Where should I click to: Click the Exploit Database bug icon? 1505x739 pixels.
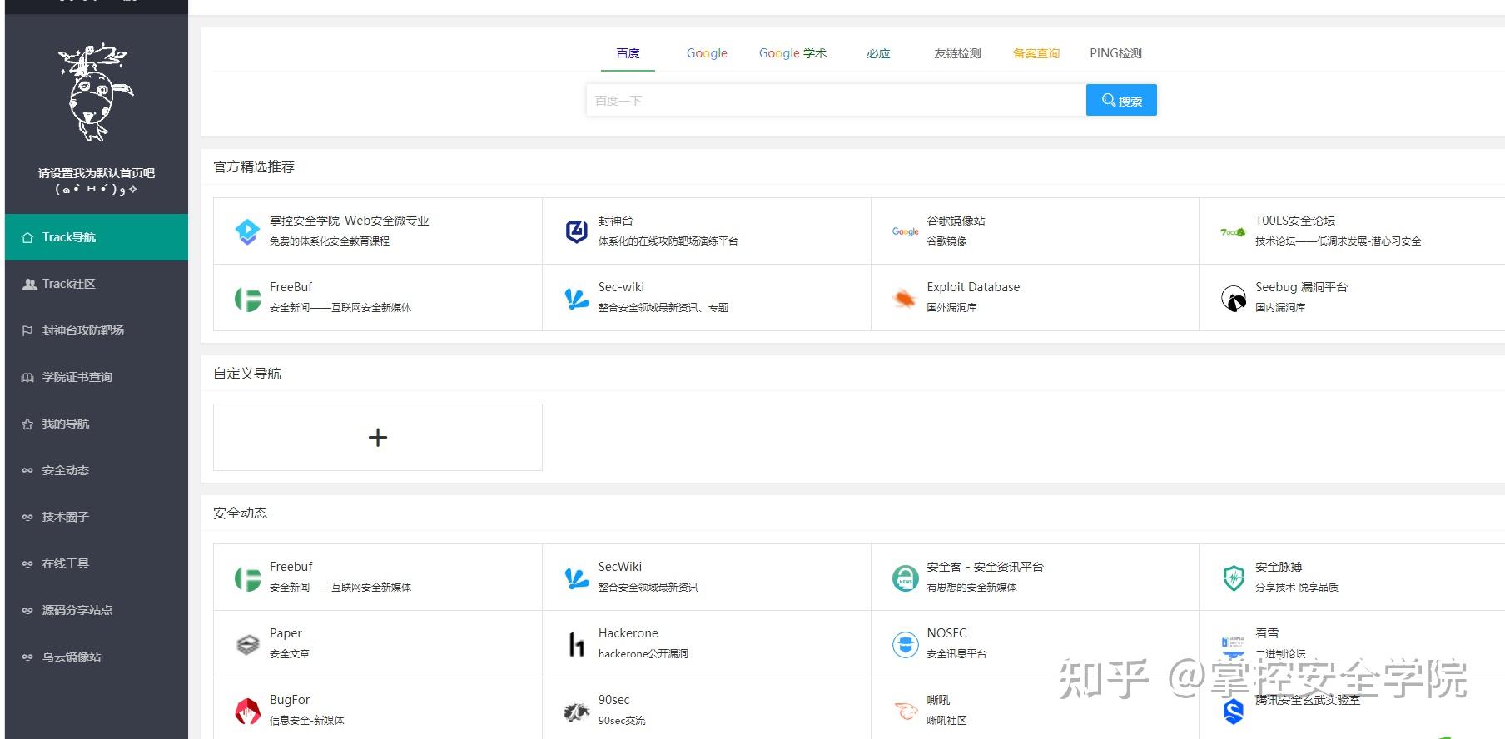(904, 298)
